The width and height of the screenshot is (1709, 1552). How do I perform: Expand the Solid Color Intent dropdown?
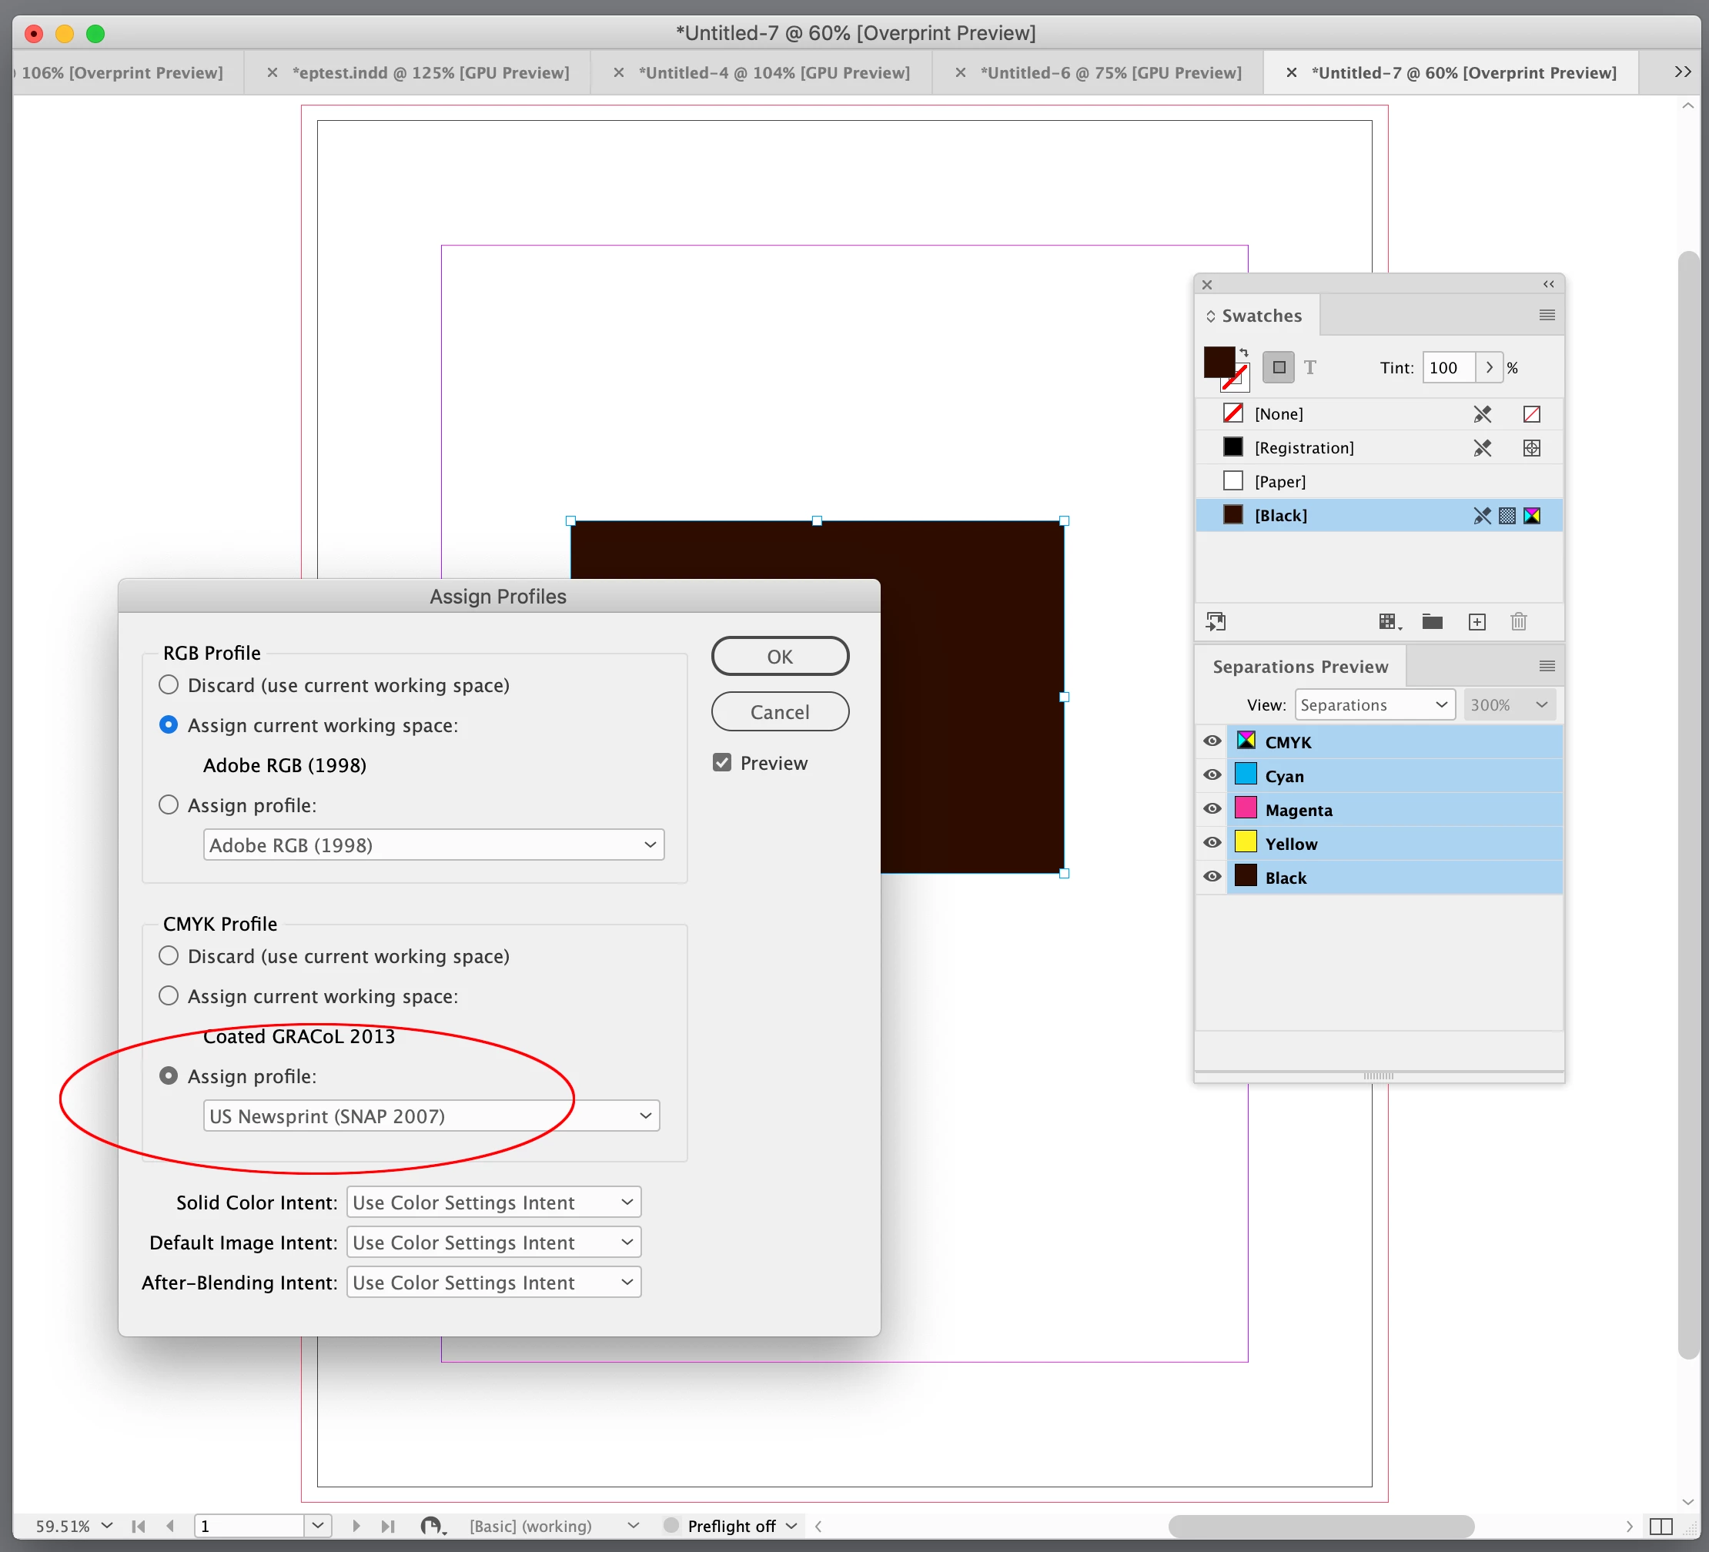[493, 1202]
